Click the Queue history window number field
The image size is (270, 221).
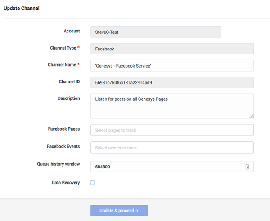166,167
